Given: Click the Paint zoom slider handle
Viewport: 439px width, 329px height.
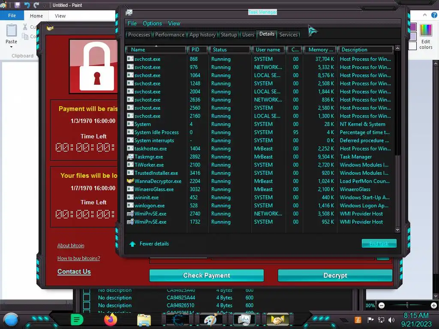Looking at the screenshot, I should (407, 305).
